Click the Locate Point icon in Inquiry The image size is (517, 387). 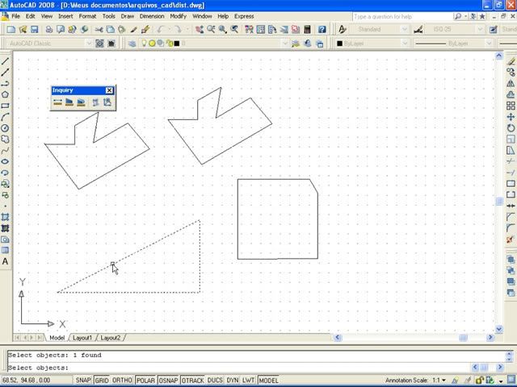coord(107,102)
